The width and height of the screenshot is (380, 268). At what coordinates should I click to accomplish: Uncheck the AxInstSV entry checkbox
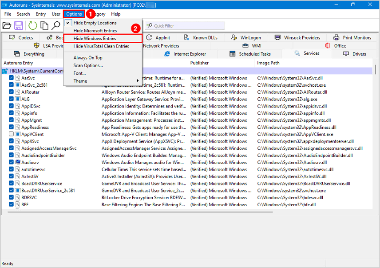tap(11, 176)
